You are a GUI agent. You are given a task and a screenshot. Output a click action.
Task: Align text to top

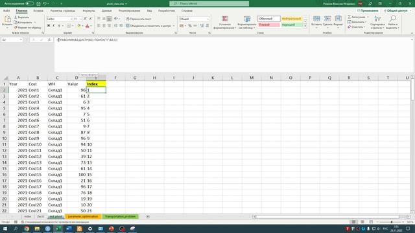99,19
